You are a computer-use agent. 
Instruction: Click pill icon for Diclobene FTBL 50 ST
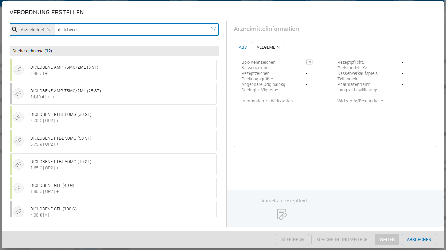click(18, 141)
